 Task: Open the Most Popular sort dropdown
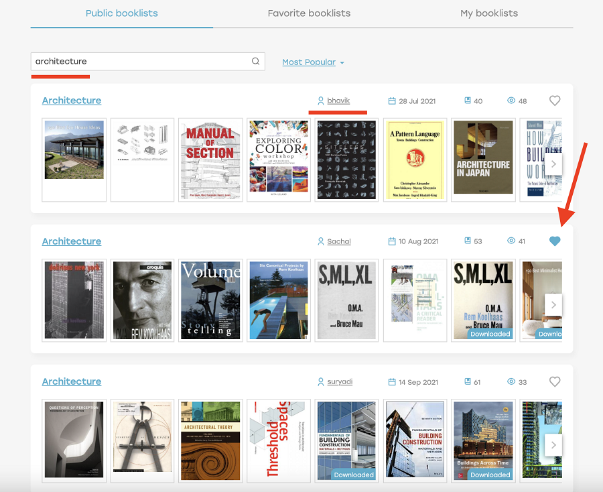pos(313,62)
